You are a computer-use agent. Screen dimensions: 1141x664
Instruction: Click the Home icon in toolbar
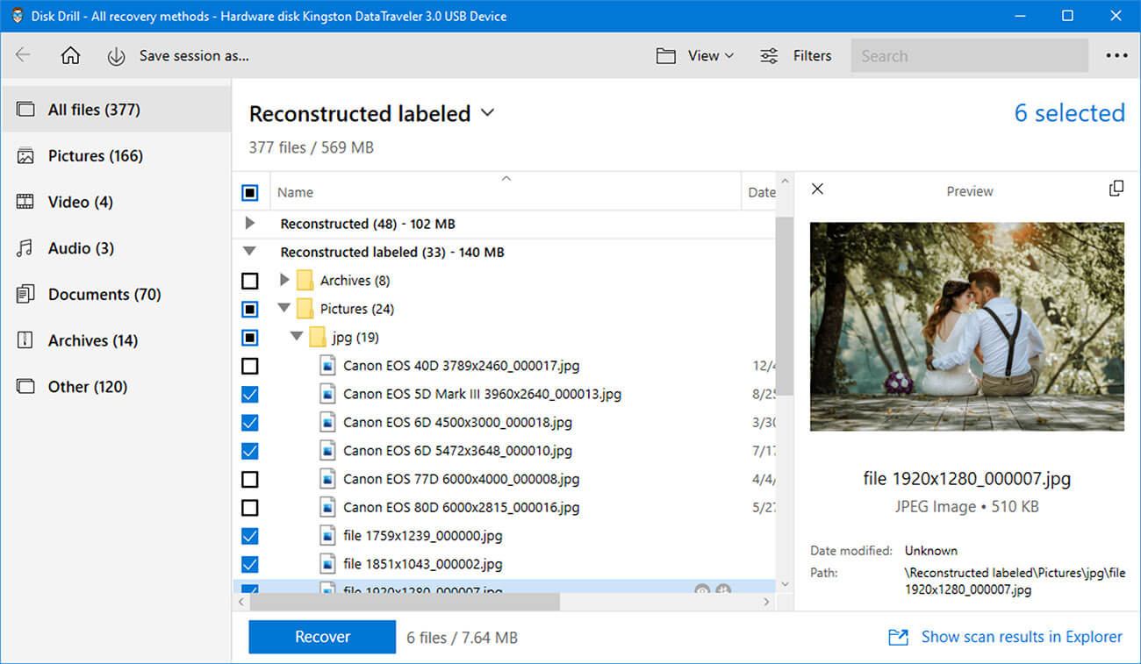69,55
